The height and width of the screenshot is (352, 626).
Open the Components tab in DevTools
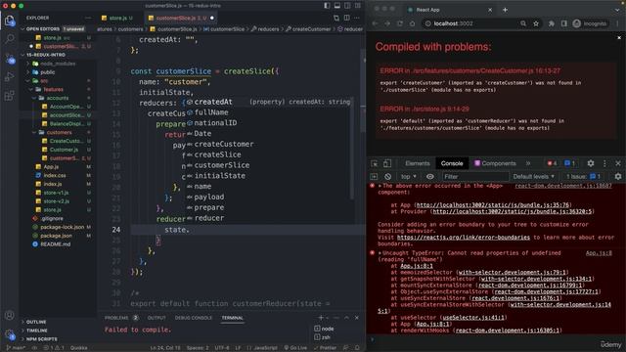(x=495, y=163)
